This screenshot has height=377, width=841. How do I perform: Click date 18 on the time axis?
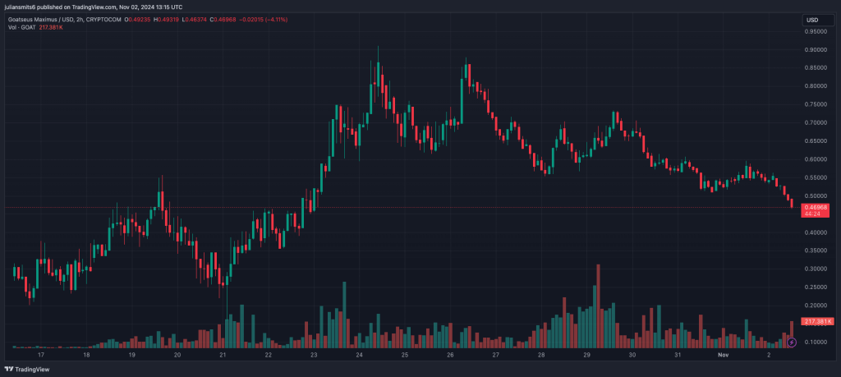pyautogui.click(x=86, y=355)
